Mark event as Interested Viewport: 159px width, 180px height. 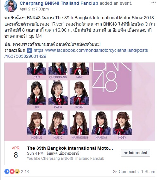tap(136, 153)
